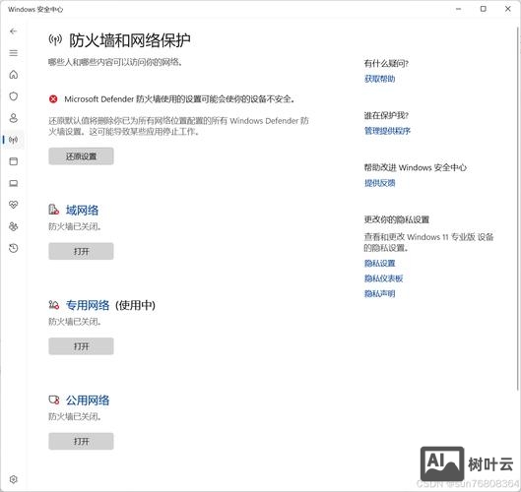Image resolution: width=521 pixels, height=492 pixels.
Task: Click 有什么疑问? heading text
Action: 386,63
